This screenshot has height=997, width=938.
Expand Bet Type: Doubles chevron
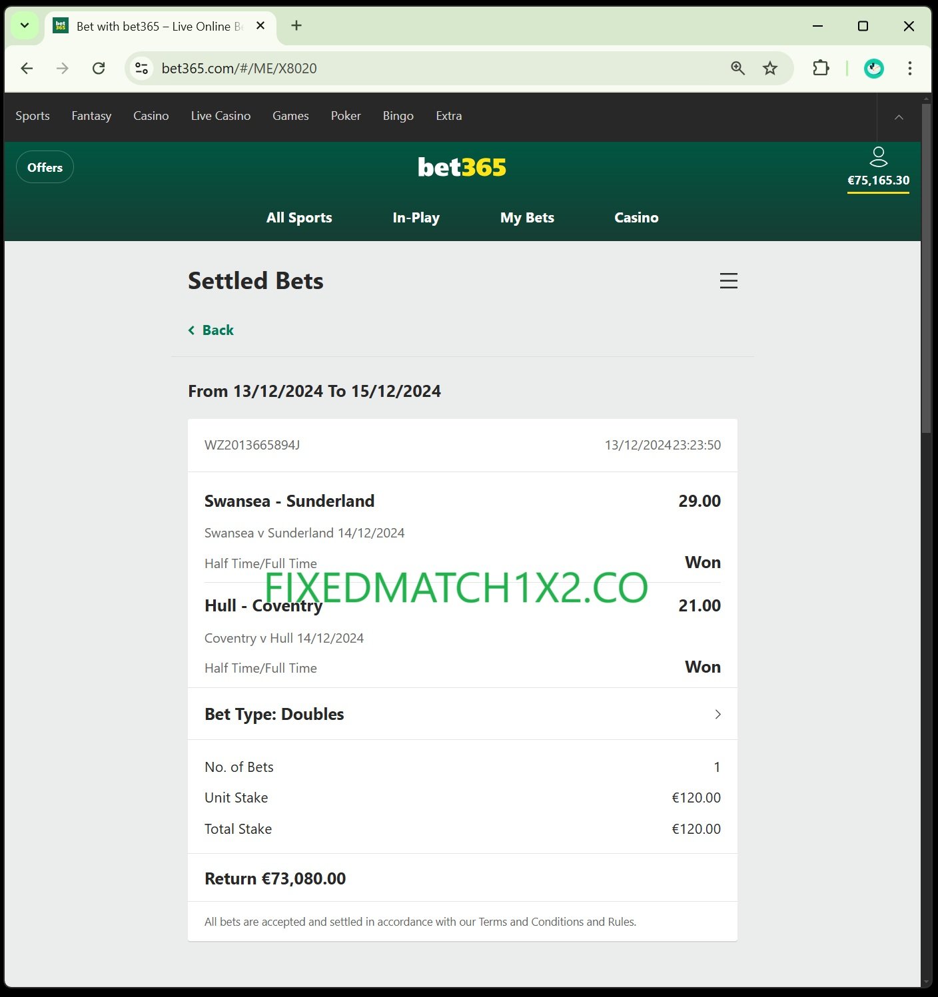717,714
